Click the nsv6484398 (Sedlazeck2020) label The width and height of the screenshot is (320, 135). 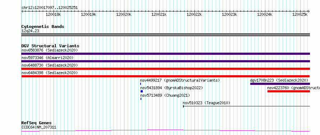(50, 73)
